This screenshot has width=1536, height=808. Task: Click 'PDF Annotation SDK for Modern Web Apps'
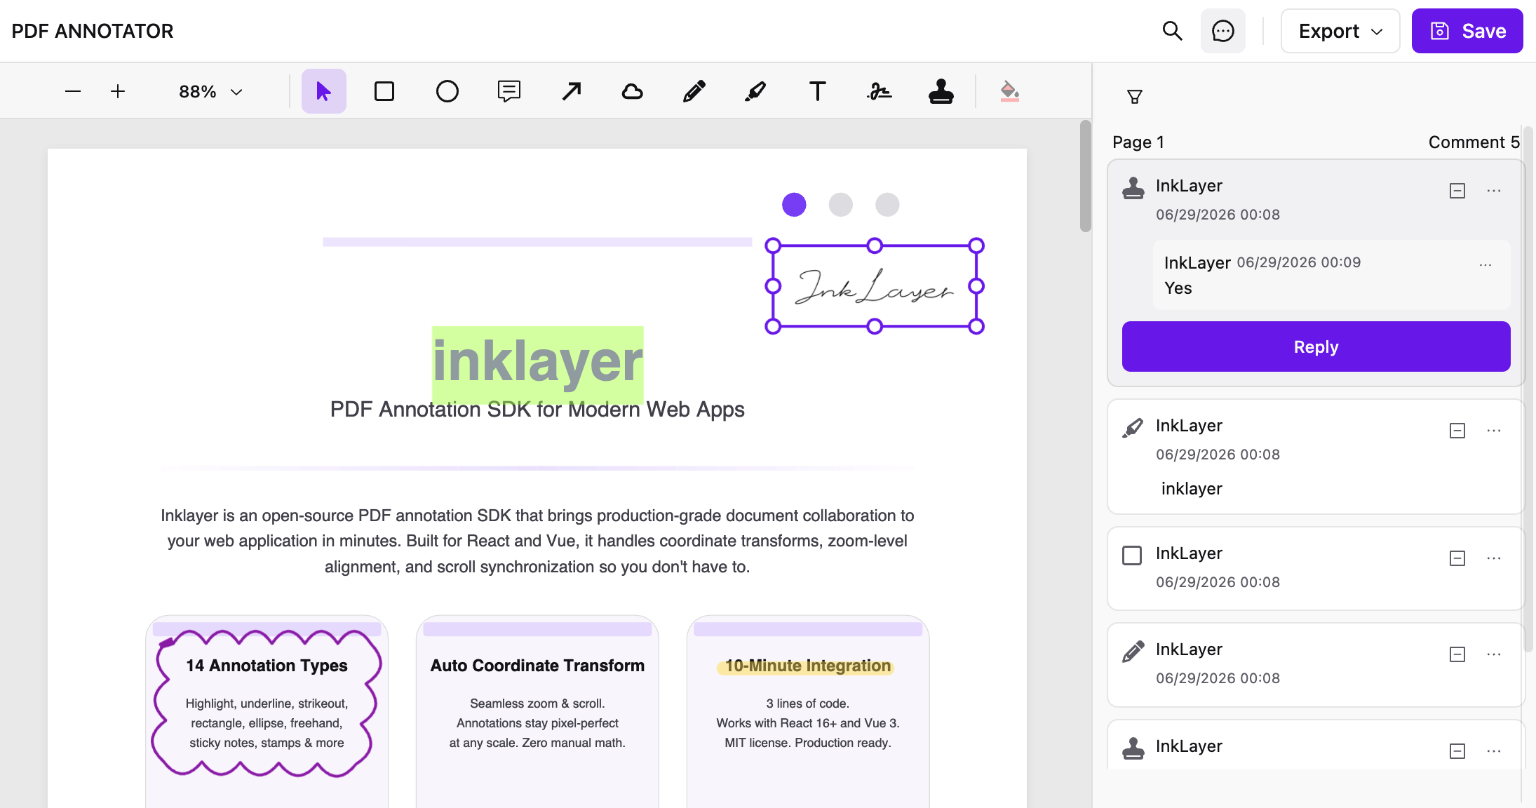(x=537, y=410)
